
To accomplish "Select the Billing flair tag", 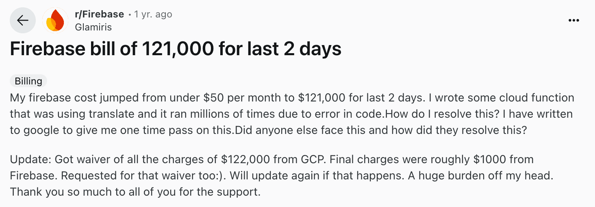I will [28, 81].
